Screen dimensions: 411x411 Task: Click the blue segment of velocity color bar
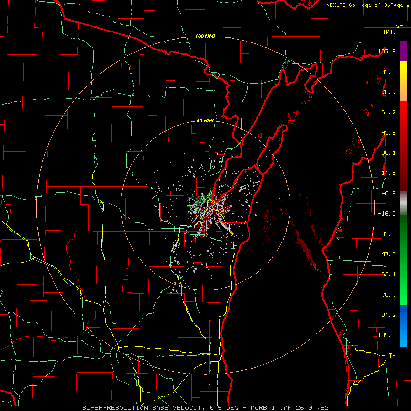coord(403,326)
